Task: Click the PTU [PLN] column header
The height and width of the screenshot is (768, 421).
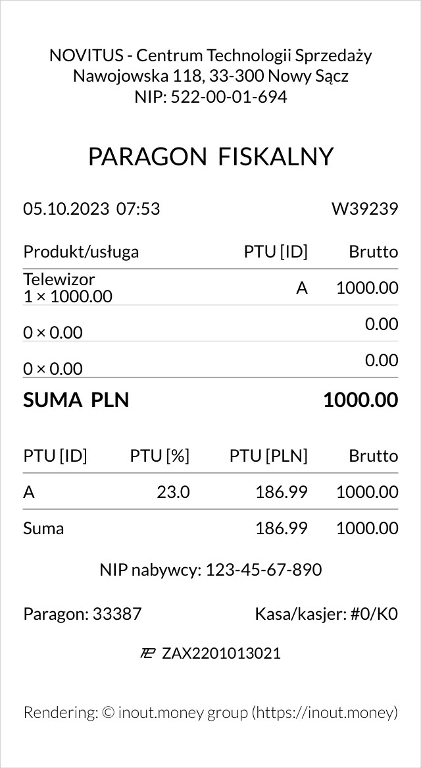Action: (268, 456)
